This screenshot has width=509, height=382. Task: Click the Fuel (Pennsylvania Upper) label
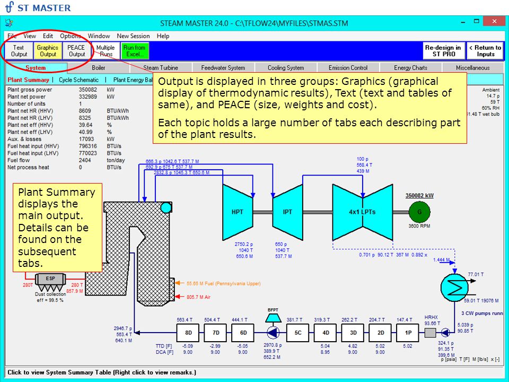pos(224,283)
